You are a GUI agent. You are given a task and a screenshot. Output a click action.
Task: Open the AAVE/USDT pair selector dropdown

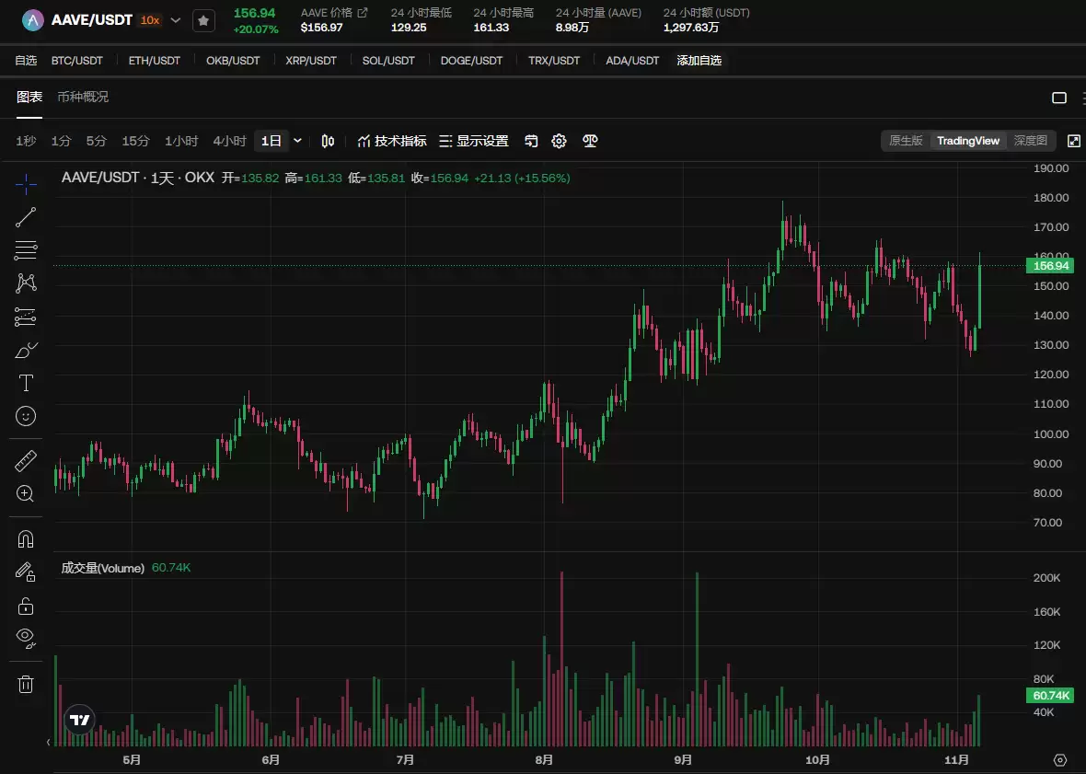pos(175,19)
